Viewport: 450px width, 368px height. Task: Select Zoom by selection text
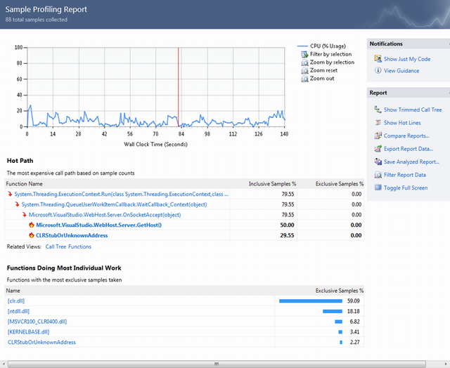tap(332, 63)
